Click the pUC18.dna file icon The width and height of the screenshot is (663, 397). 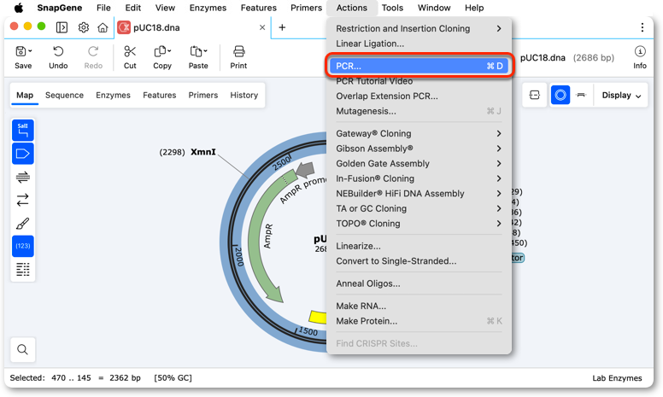point(124,27)
